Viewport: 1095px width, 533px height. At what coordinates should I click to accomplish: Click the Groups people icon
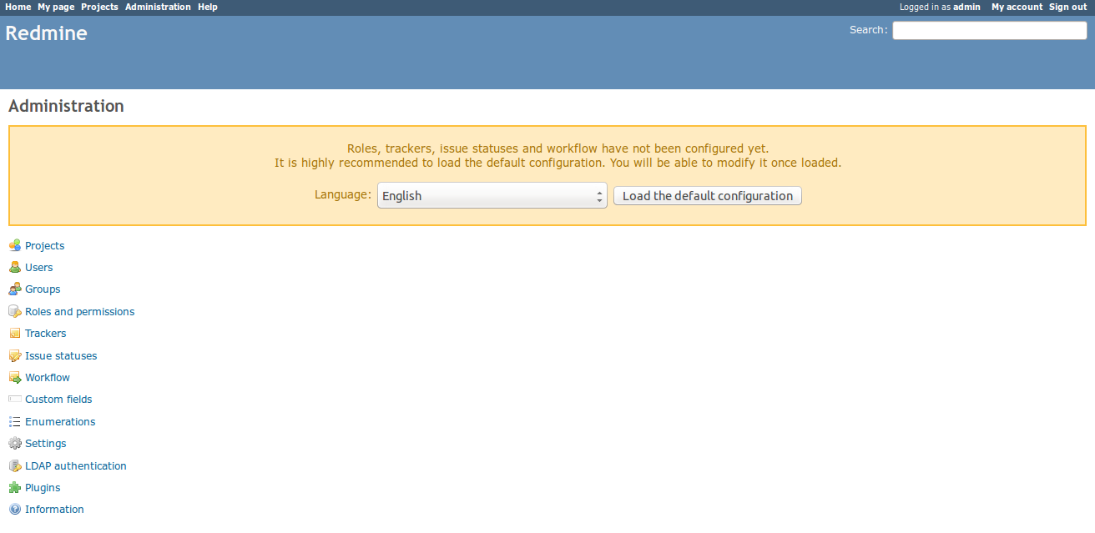(x=15, y=289)
